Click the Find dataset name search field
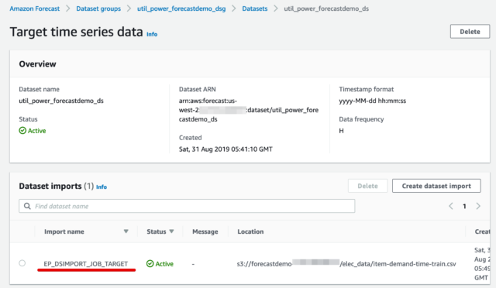The height and width of the screenshot is (288, 496). click(187, 206)
